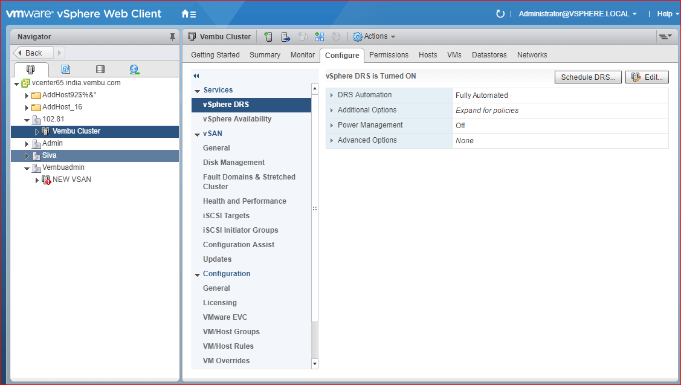This screenshot has width=681, height=385.
Task: Click the refresh icon in the header
Action: pos(500,14)
